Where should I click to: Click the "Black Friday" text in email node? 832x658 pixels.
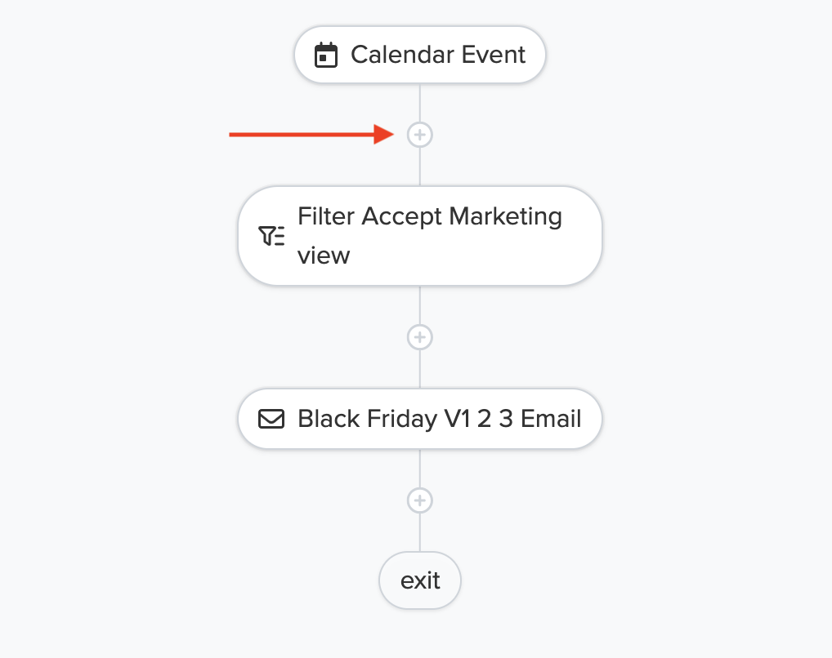pyautogui.click(x=367, y=419)
